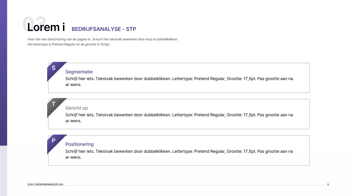Click the 'Voer hier een beschrijving' description line
349x196 pixels.
click(103, 39)
